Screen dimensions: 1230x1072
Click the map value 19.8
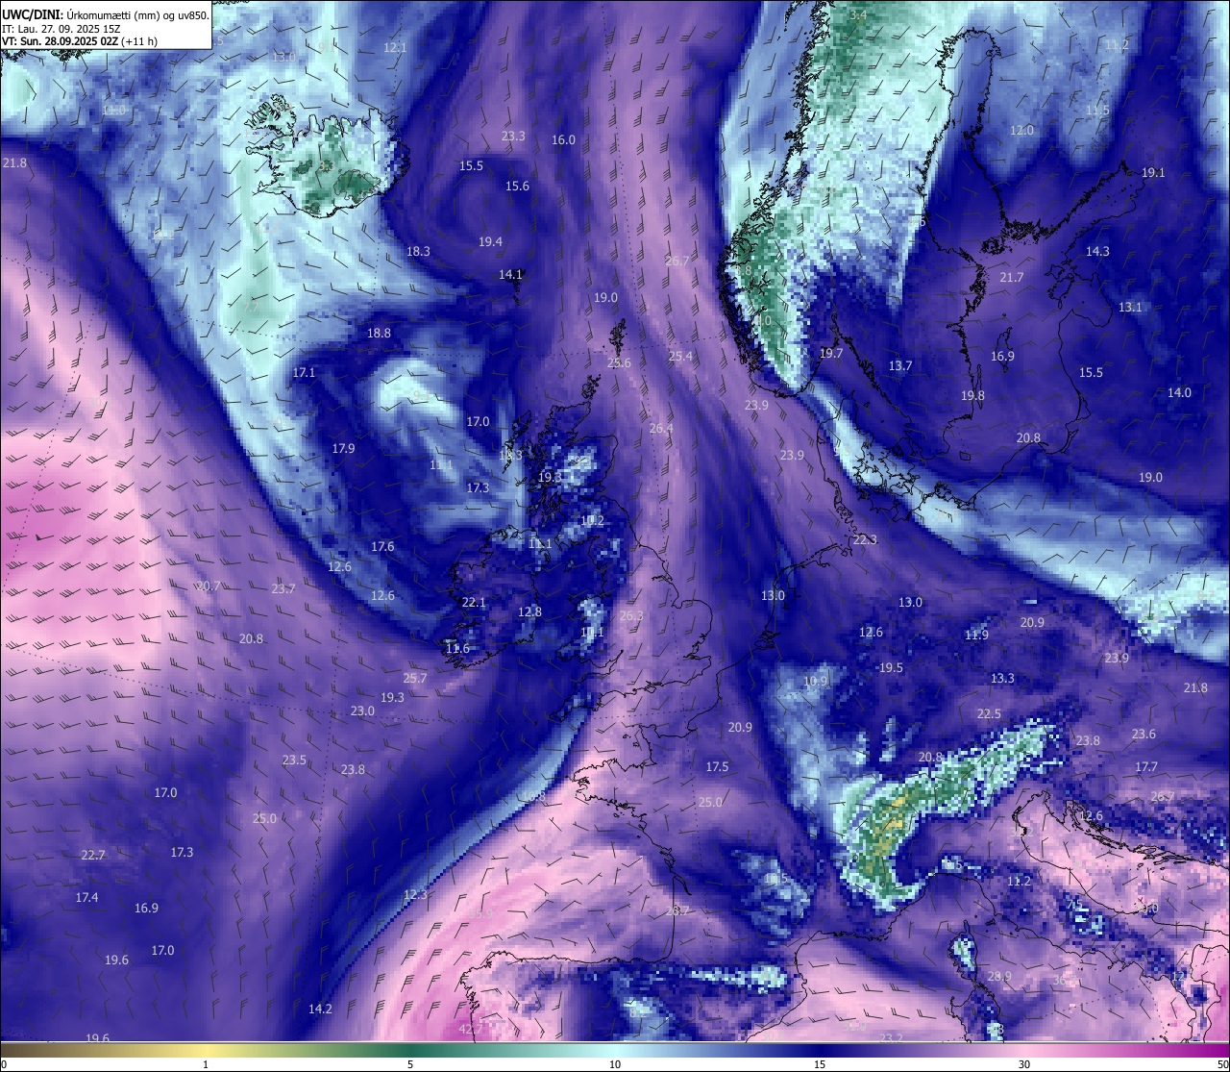click(x=972, y=395)
